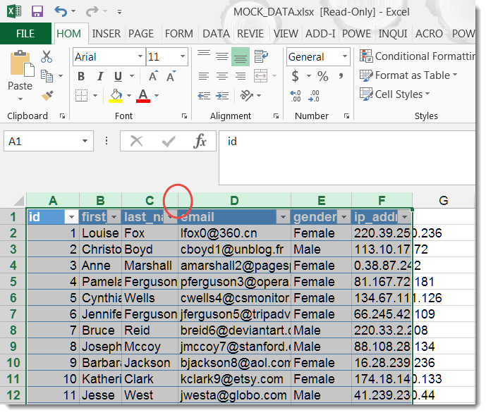Undo the last action
Screen dimensions: 486x415
coord(61,12)
